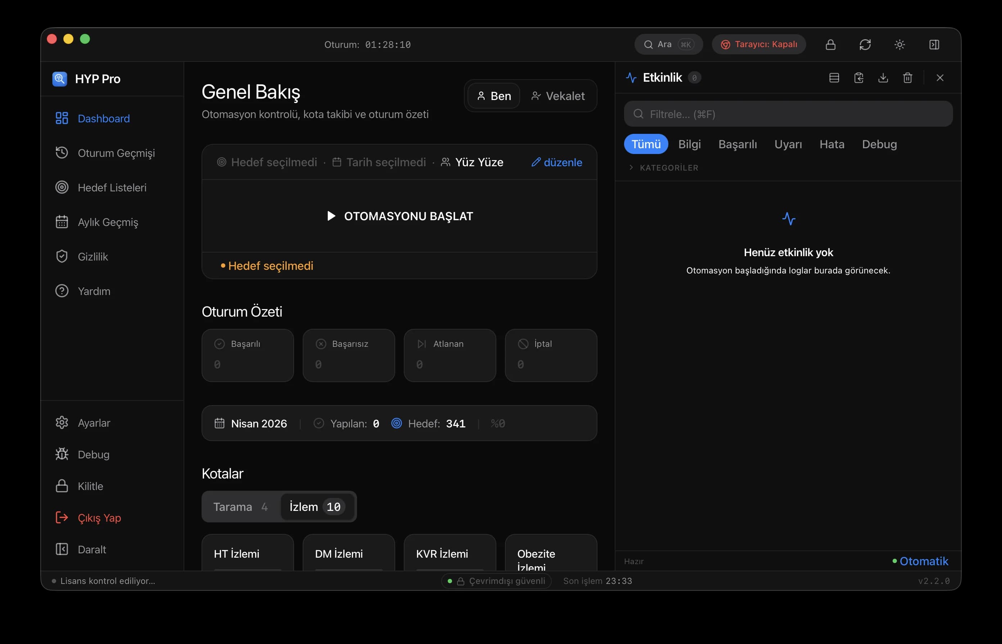The width and height of the screenshot is (1002, 644).
Task: Click the Oturum timer 01:28:10
Action: (367, 44)
